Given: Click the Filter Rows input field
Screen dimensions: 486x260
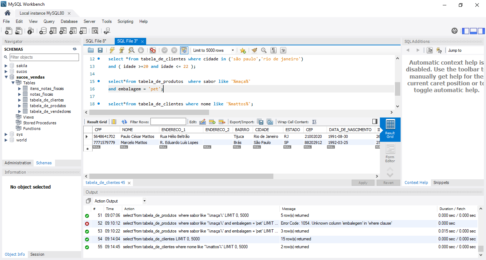Looking at the screenshot, I should coord(168,122).
